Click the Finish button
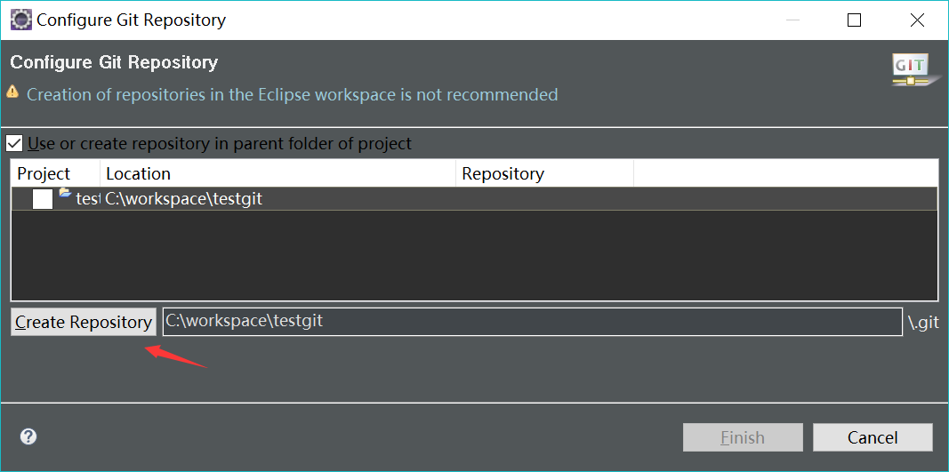This screenshot has height=472, width=949. [742, 437]
